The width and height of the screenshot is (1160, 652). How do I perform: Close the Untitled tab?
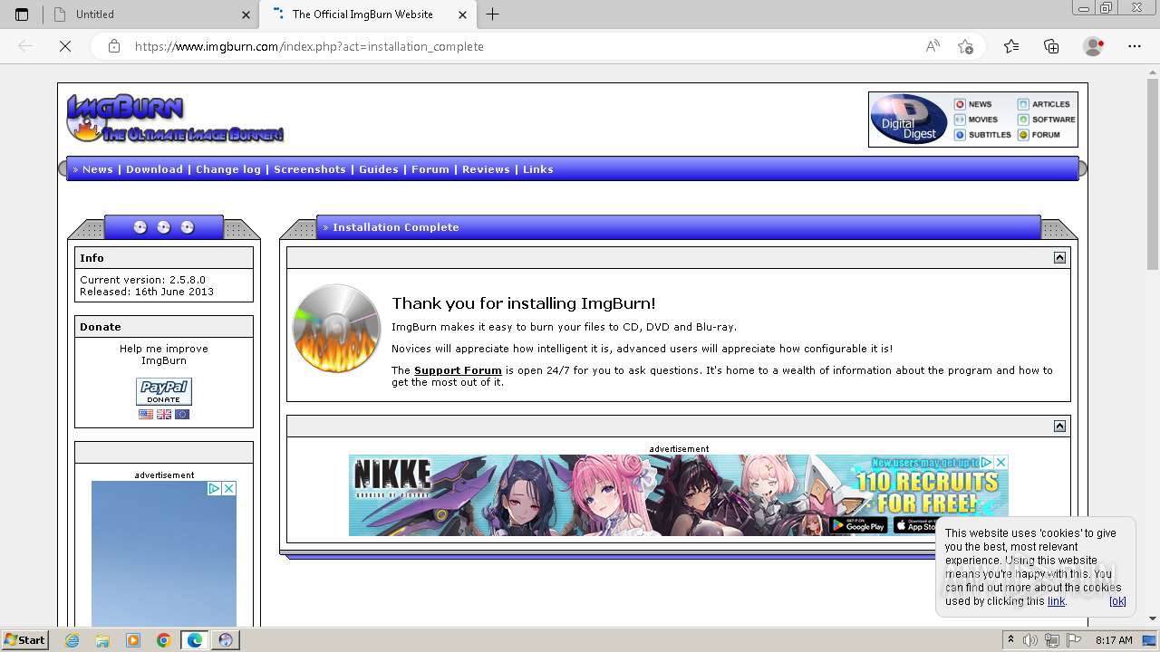click(246, 14)
